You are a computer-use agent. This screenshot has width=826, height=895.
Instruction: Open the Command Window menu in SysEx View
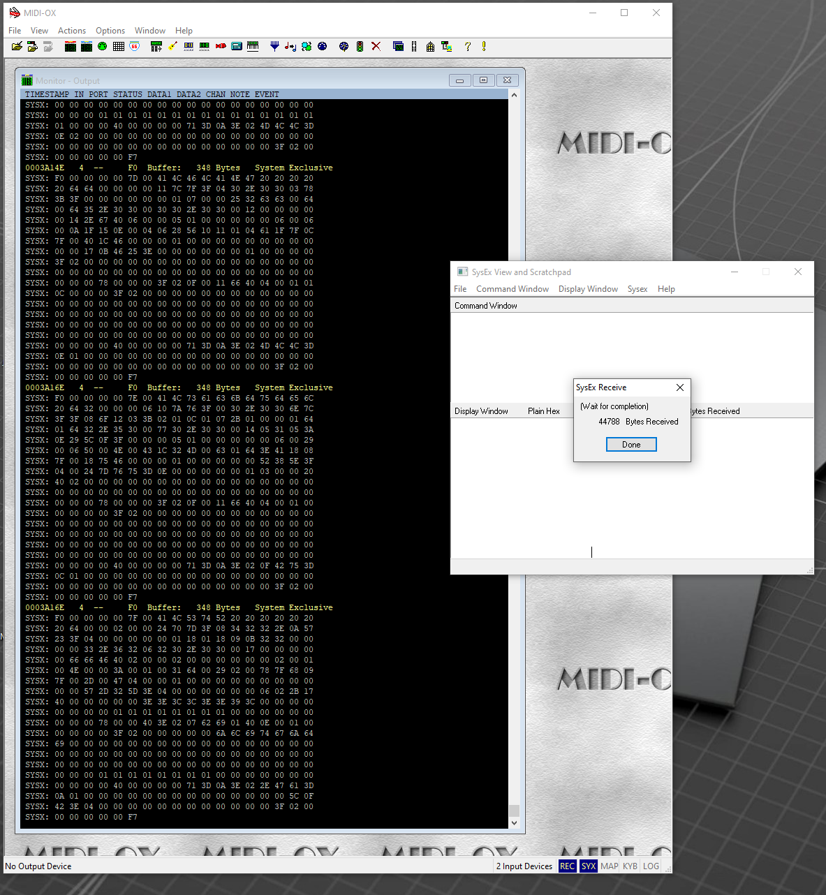(512, 289)
